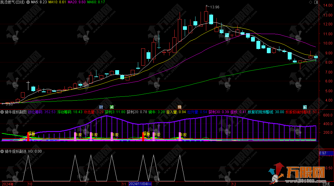
Task: Click the 6.00 price axis label
Action: pyautogui.click(x=329, y=81)
